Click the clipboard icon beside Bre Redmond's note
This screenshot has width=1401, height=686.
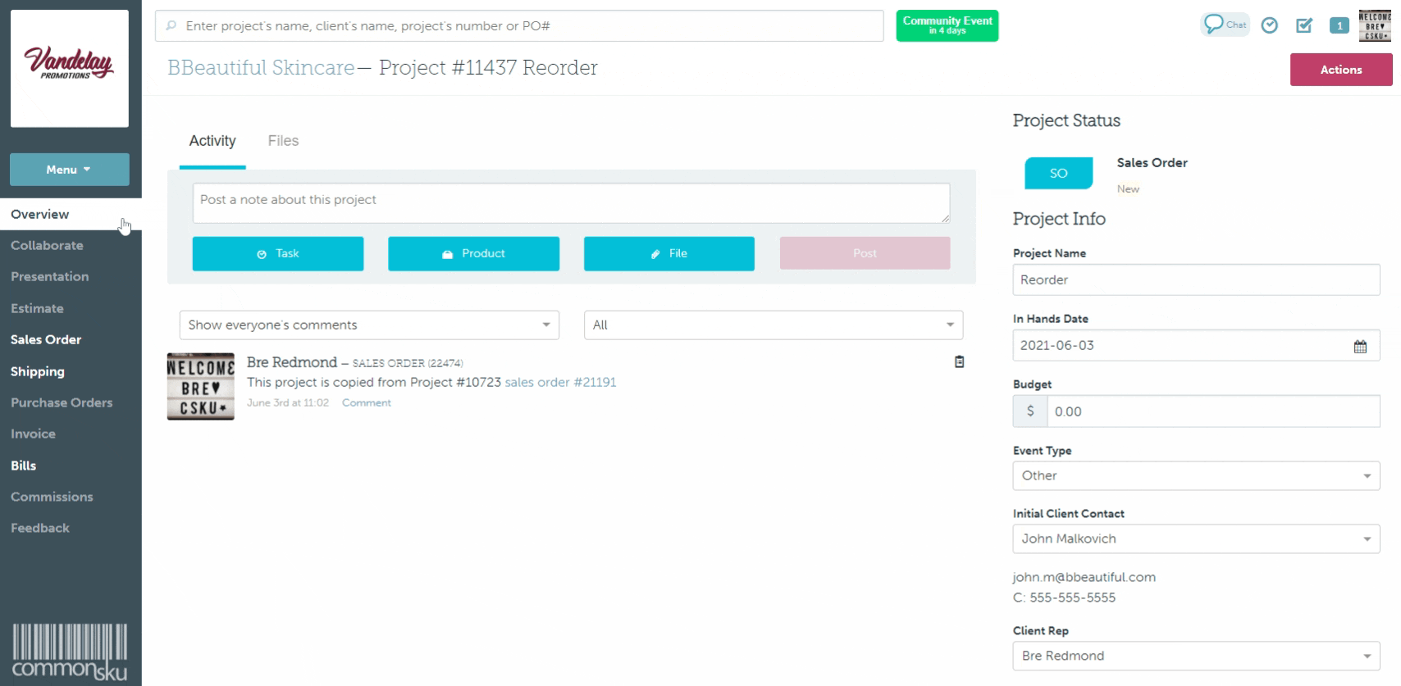tap(959, 361)
